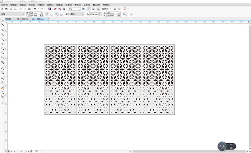The height and width of the screenshot is (153, 251).
Task: Select the Interactive Fill tool
Action: tap(3, 92)
